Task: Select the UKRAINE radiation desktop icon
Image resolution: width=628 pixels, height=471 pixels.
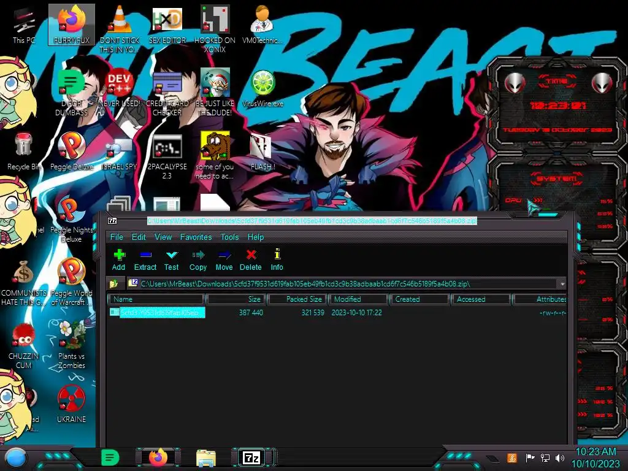Action: coord(72,404)
